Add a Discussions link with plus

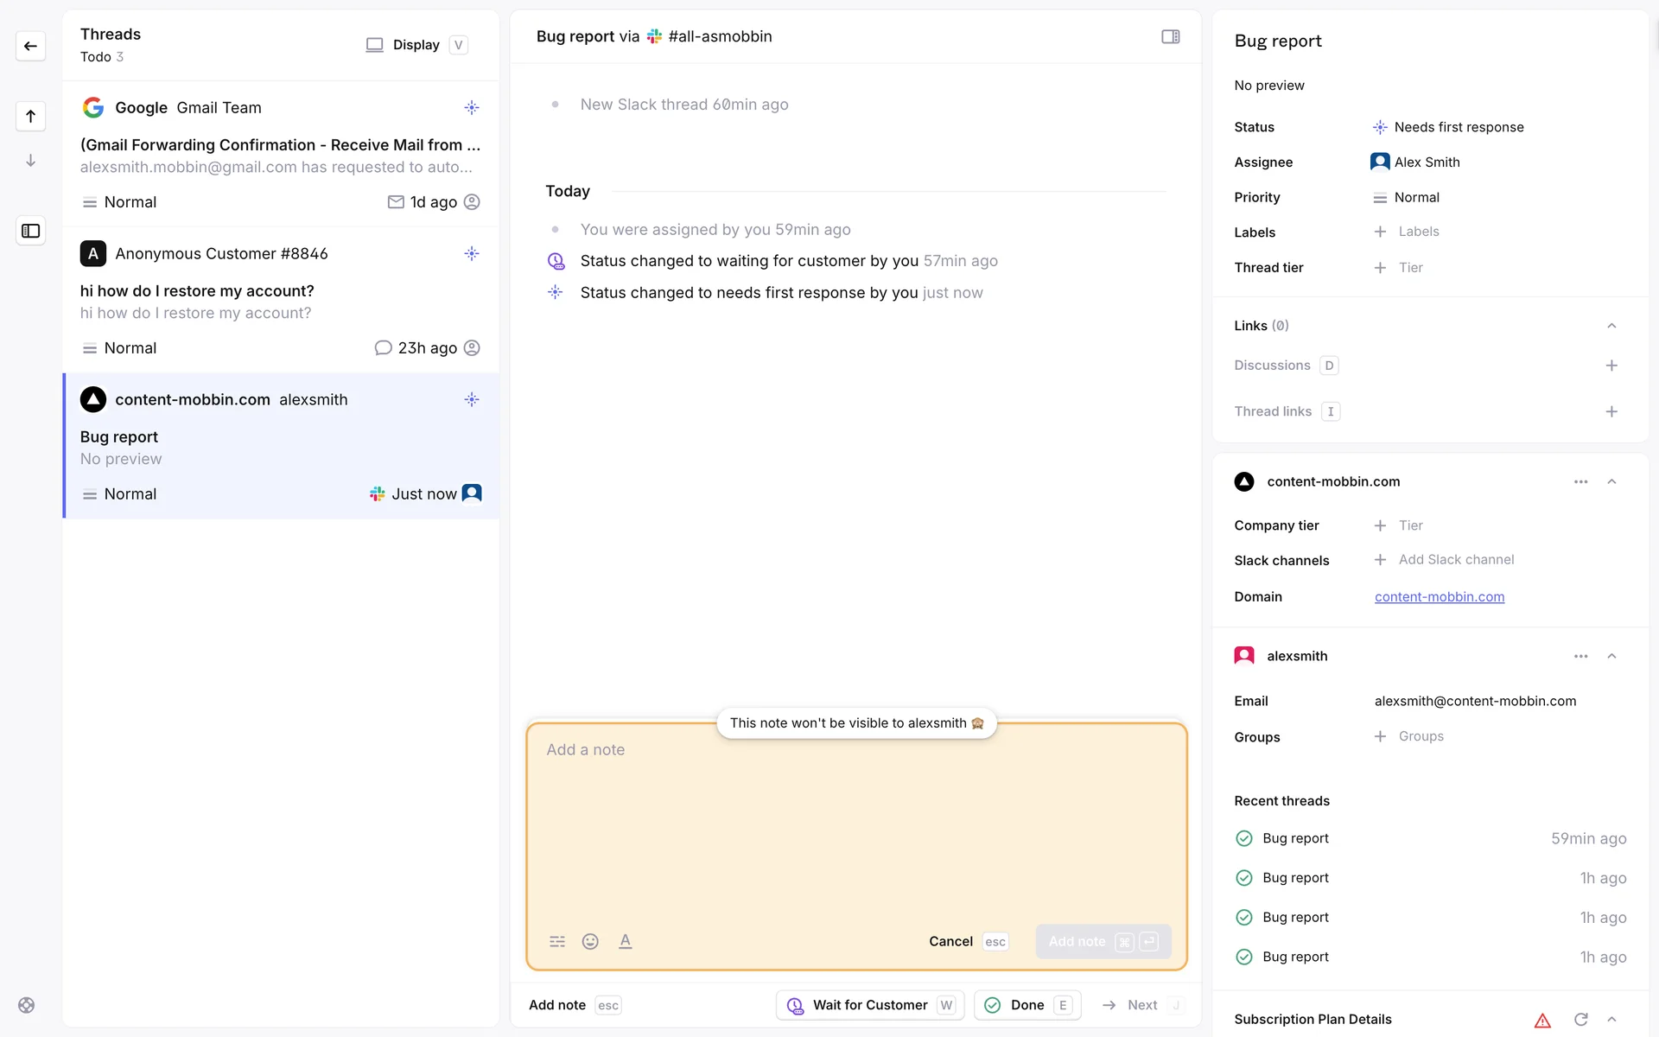click(1611, 366)
